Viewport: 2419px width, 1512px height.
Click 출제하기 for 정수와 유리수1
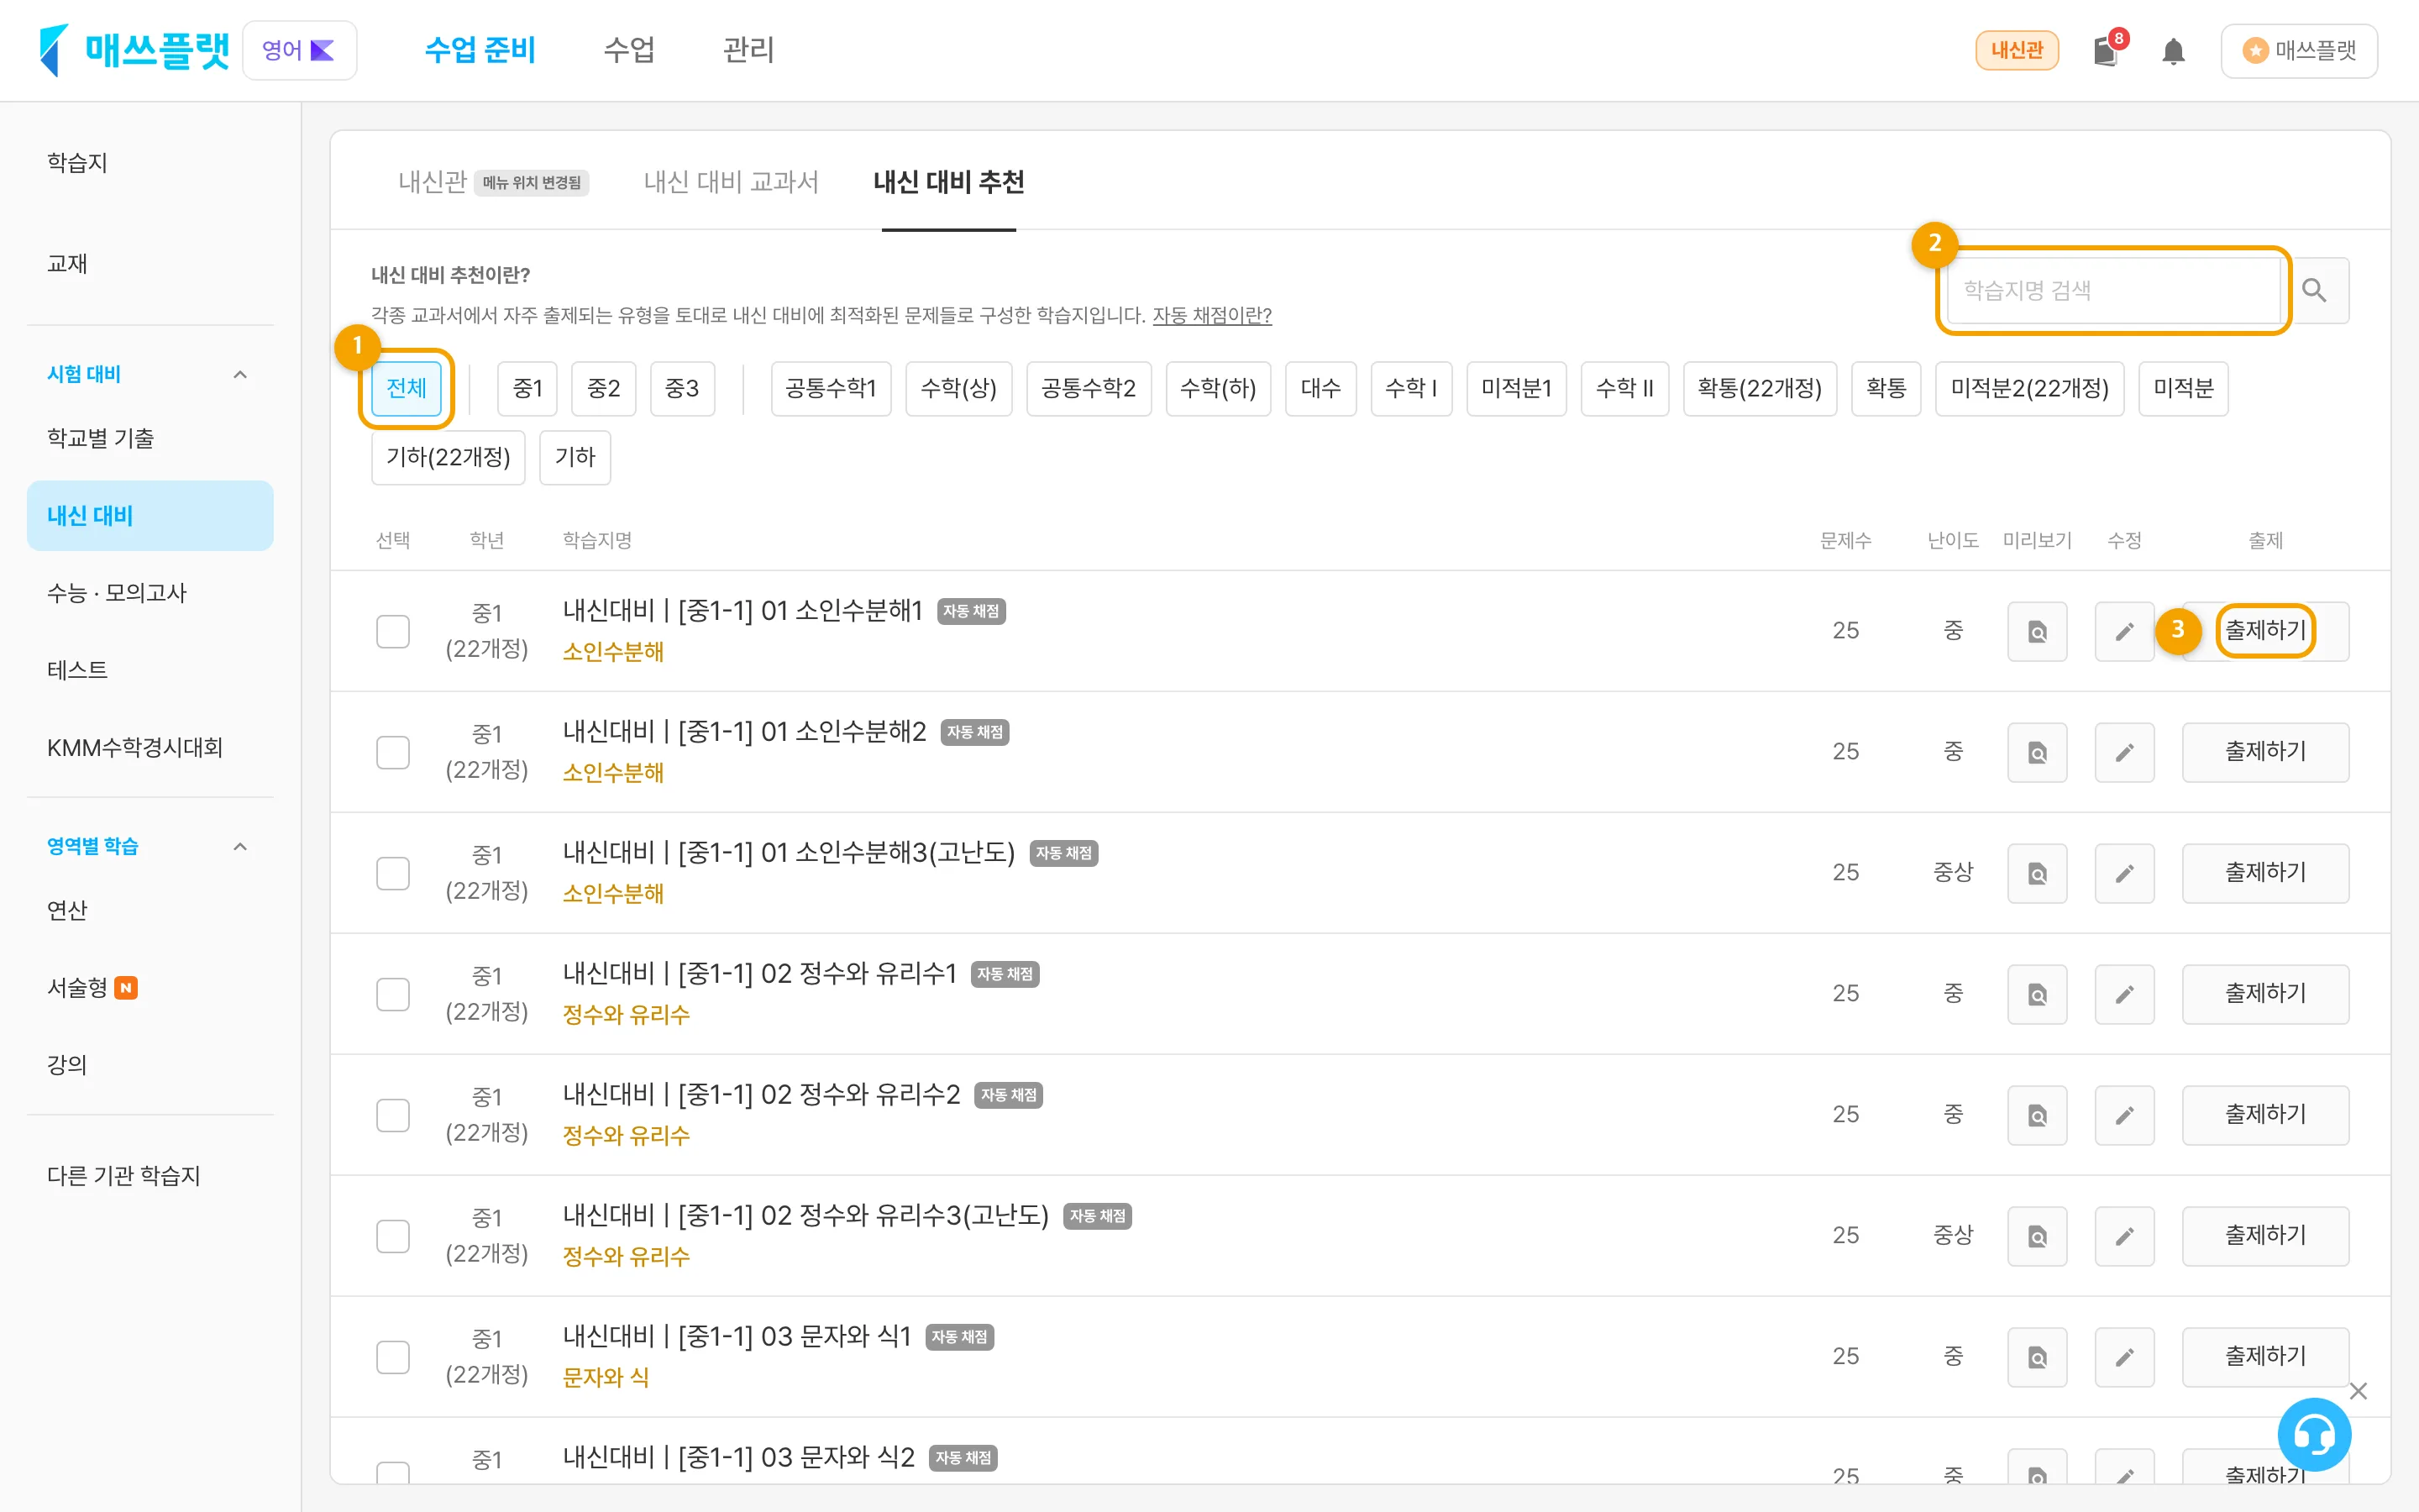pos(2265,994)
